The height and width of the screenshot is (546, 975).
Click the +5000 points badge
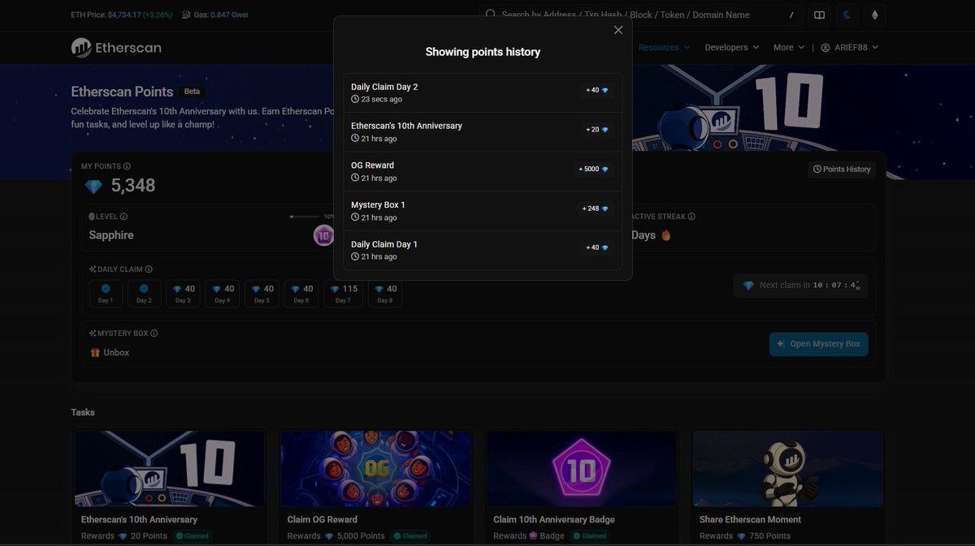[x=594, y=169]
